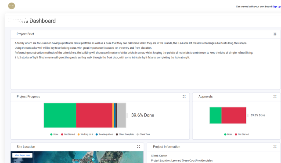The width and height of the screenshot is (281, 163).
Task: Toggle Done legend item in Project Progress
Action: [54, 134]
